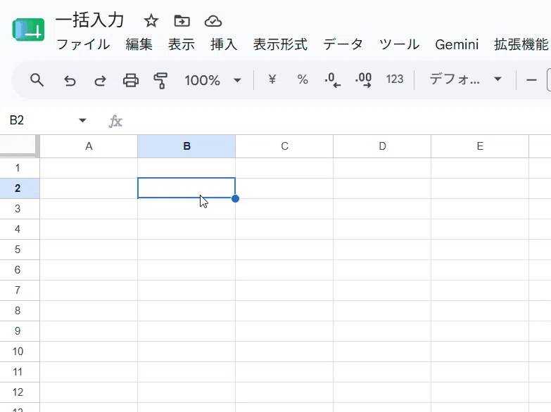551x412 pixels.
Task: Select column B header
Action: [x=186, y=146]
